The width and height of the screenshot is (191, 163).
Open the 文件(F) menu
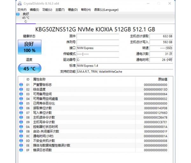[x=22, y=10]
